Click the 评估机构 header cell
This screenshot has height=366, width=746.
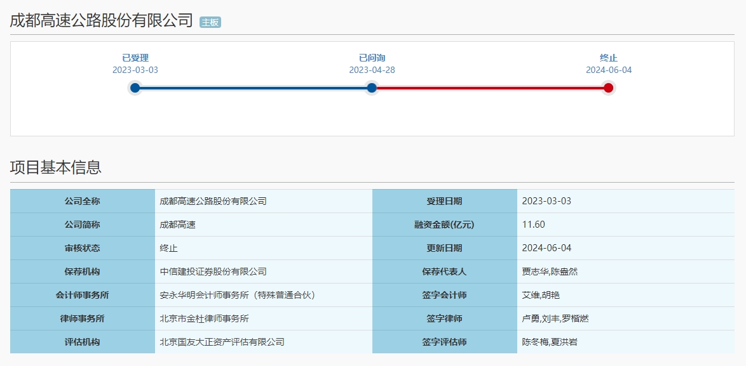(83, 342)
